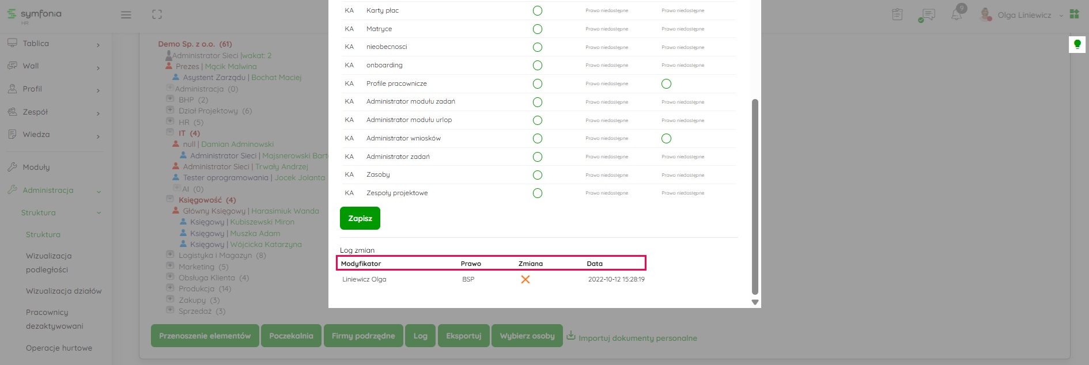Click the Eksportuj button

coord(463,336)
